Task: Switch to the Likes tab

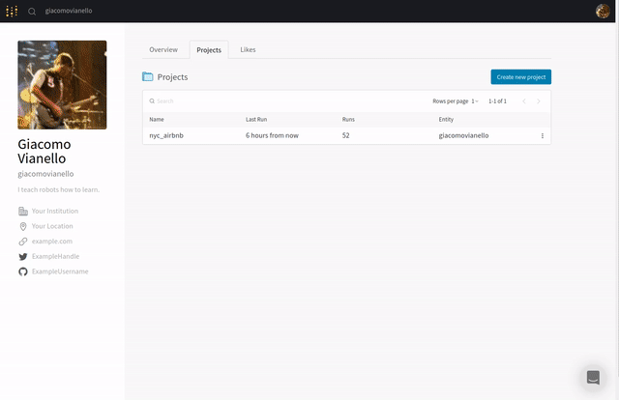Action: (x=248, y=49)
